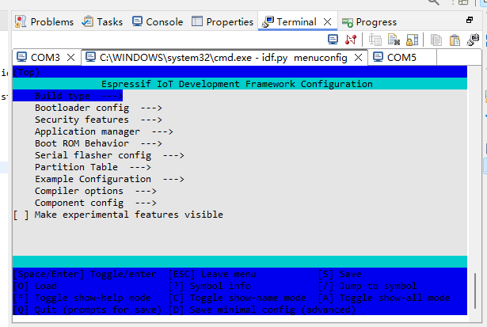Expand the Partition Table submenu
487x327 pixels.
[x=93, y=167]
